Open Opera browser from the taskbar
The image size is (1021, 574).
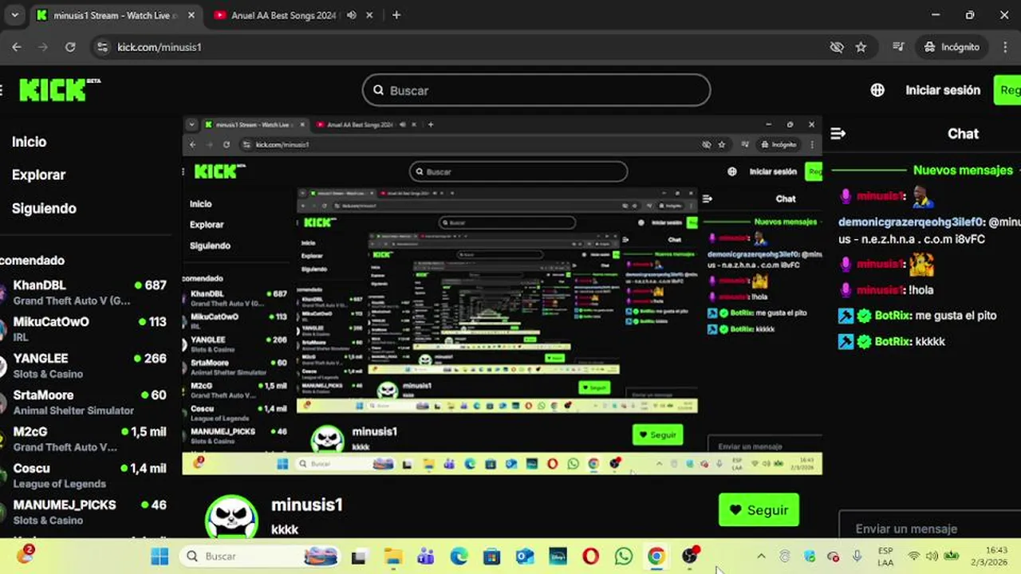pyautogui.click(x=590, y=556)
